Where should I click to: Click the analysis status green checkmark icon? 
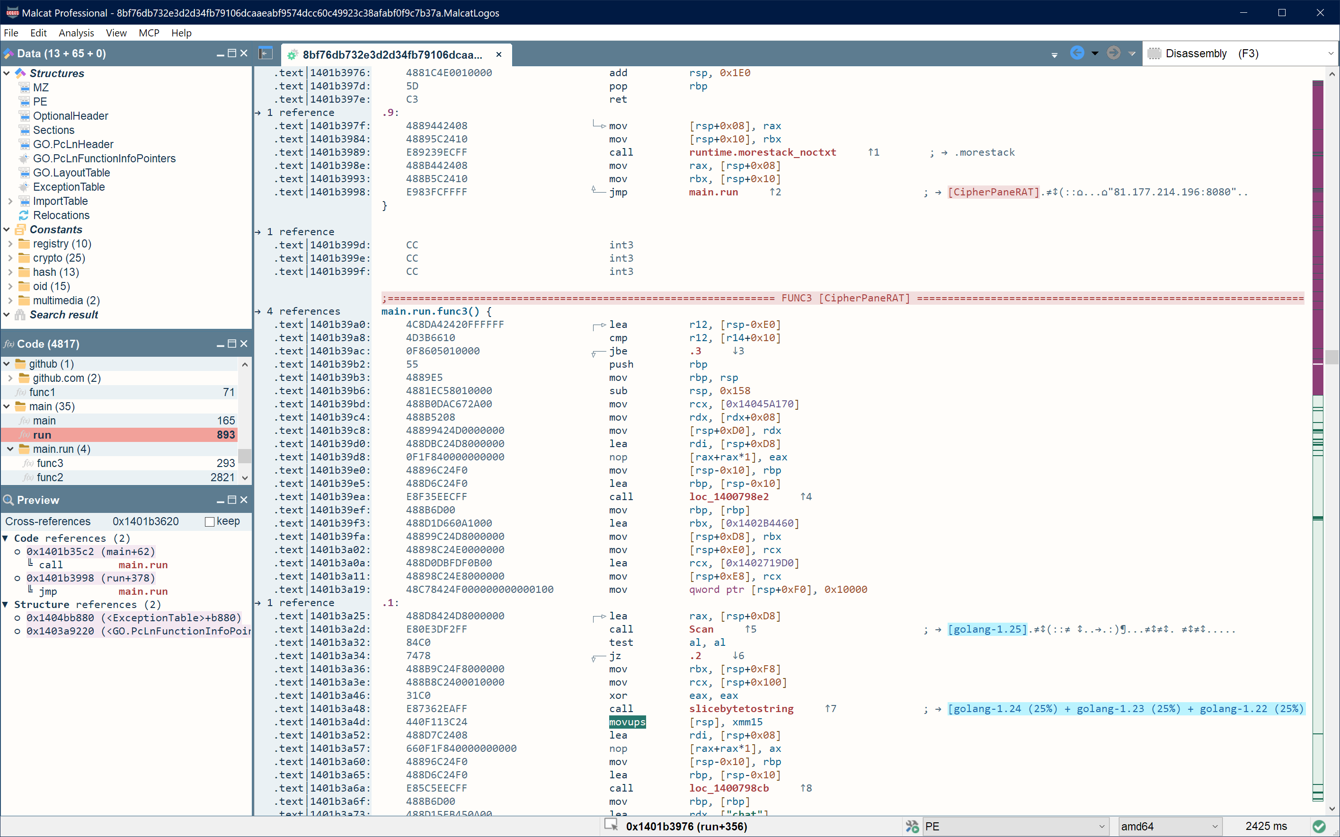[x=1320, y=827]
